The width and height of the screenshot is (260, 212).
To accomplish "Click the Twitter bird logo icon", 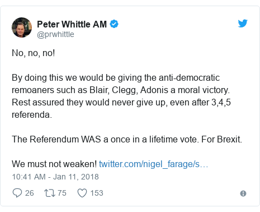I will pyautogui.click(x=243, y=24).
